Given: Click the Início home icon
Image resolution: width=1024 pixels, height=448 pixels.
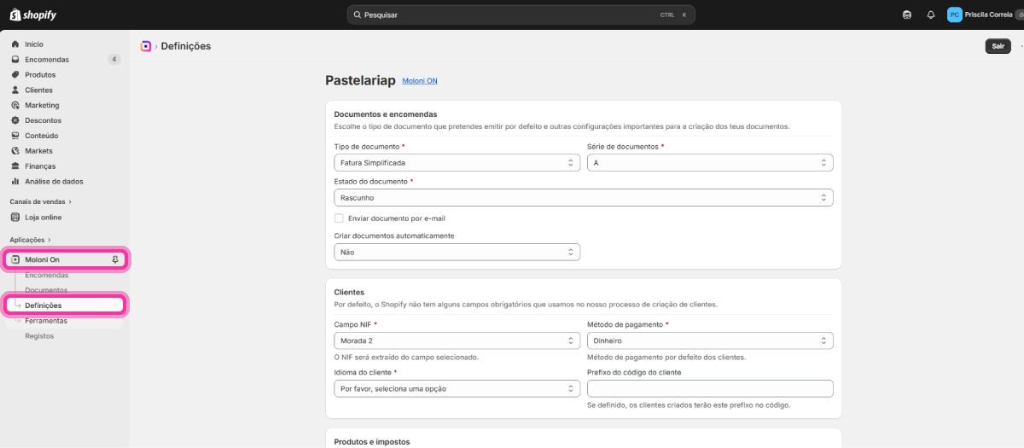Looking at the screenshot, I should click(x=15, y=44).
